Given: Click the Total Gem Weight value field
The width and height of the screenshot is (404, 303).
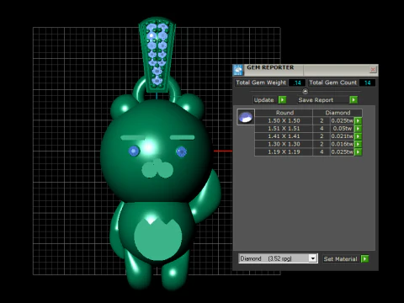Looking at the screenshot, I should (x=297, y=82).
